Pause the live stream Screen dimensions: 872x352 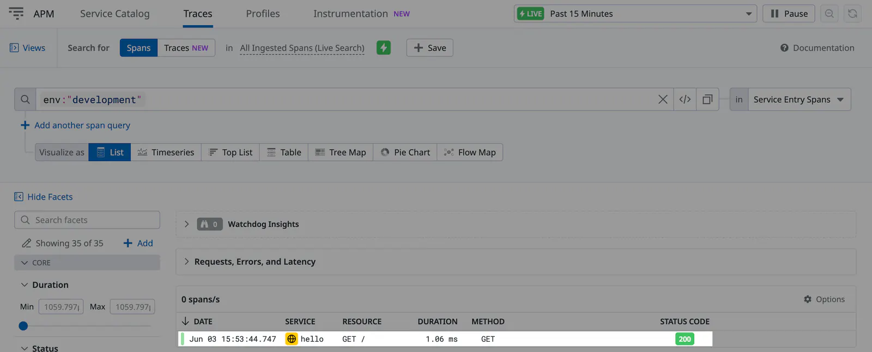pos(789,14)
